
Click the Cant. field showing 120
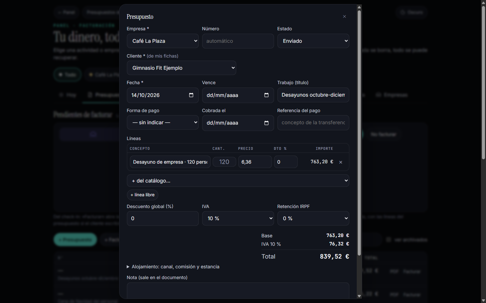[x=224, y=162]
